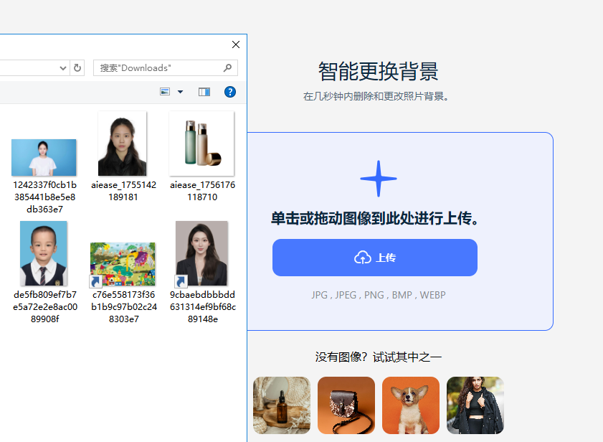
Task: Open help with the blue question mark icon
Action: pos(230,92)
